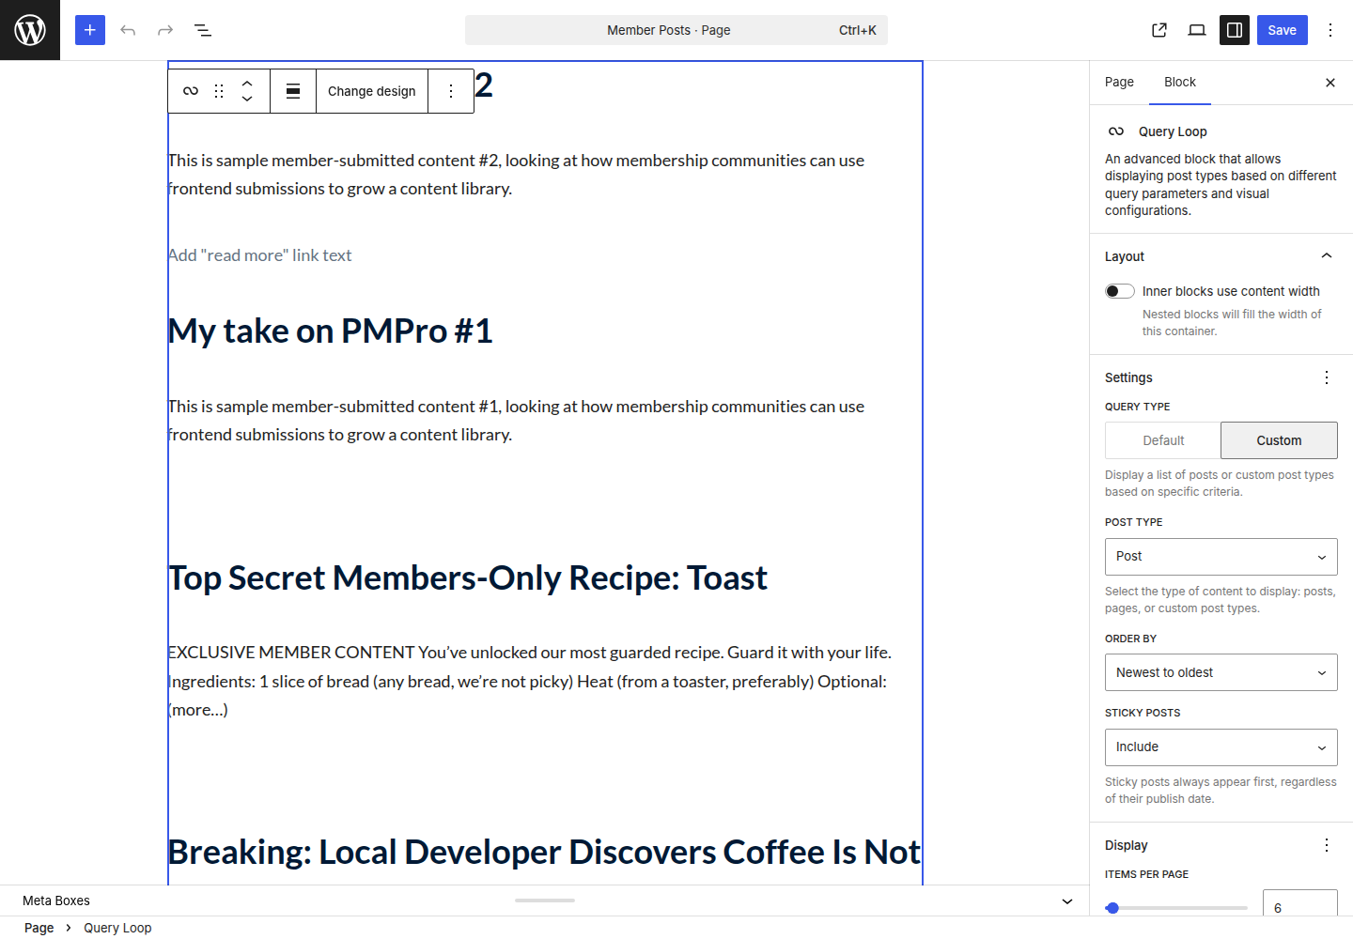Open block toolbar more options
This screenshot has width=1353, height=939.
[451, 91]
